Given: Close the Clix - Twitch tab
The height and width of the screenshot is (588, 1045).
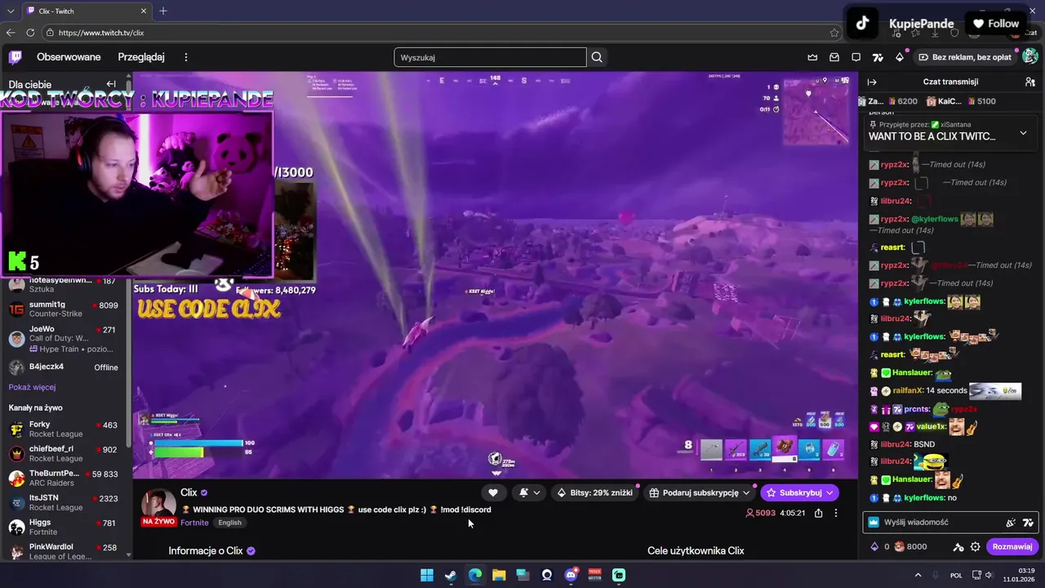Looking at the screenshot, I should (144, 11).
